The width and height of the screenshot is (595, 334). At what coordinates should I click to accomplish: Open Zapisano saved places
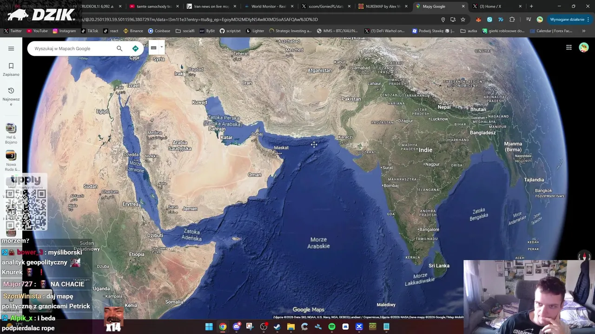[x=11, y=69]
